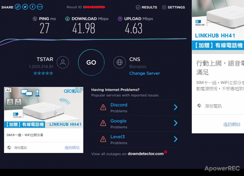The width and height of the screenshot is (244, 176).
Task: Copy the share link icon
Action: 18,7
